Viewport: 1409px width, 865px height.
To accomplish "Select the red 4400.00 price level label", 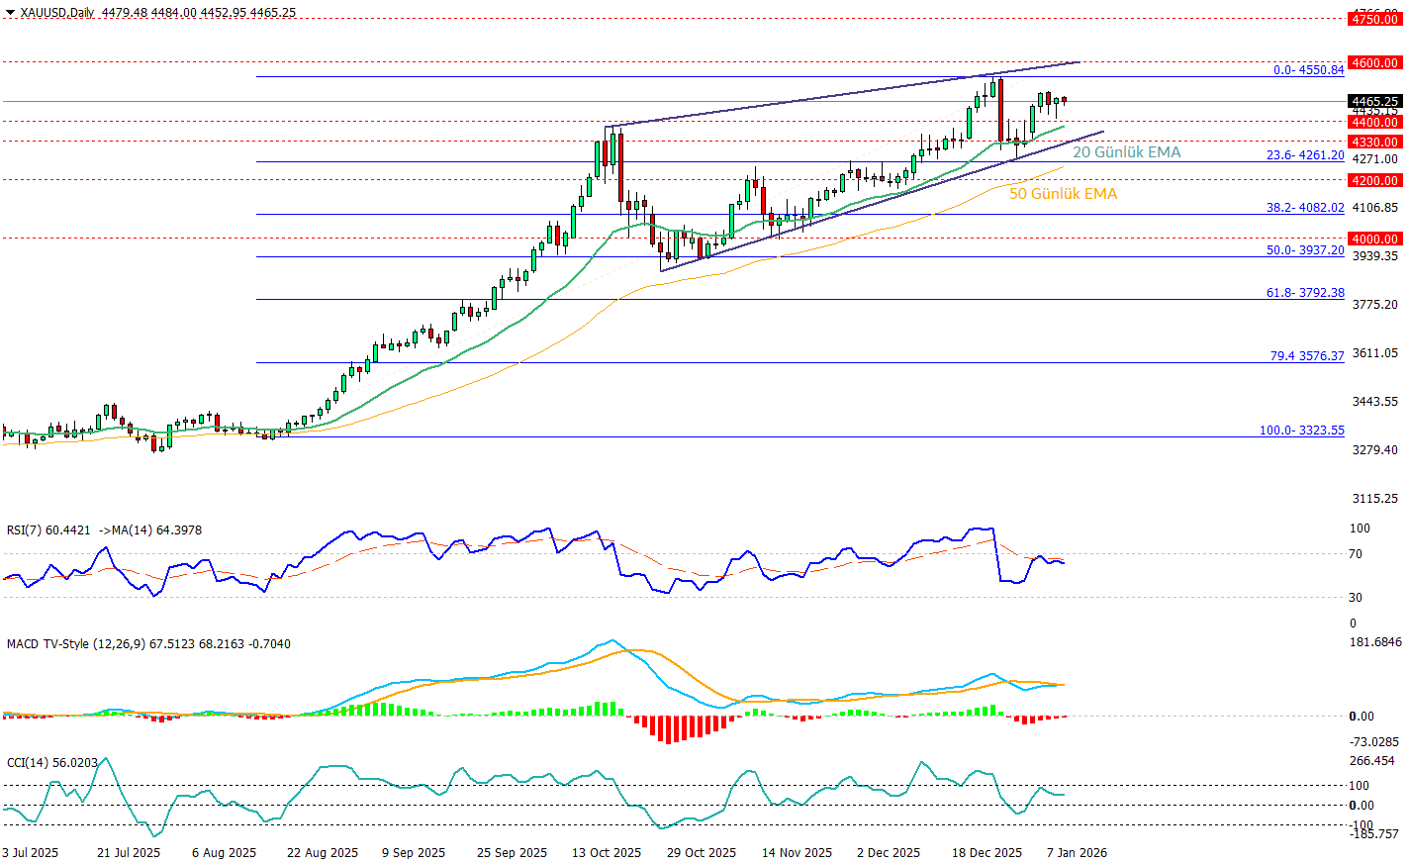I will click(1375, 122).
